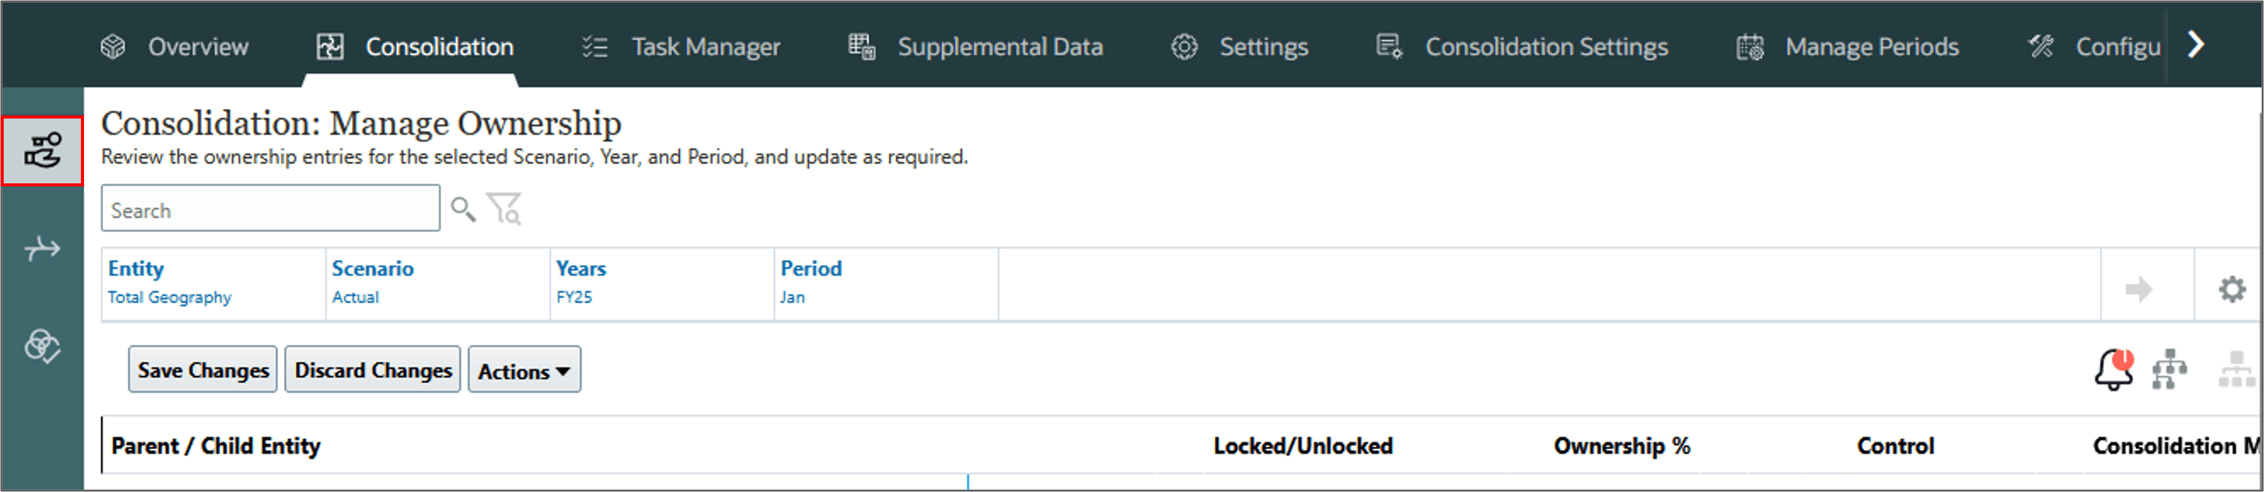
Task: Click inside the Search input field
Action: (270, 209)
